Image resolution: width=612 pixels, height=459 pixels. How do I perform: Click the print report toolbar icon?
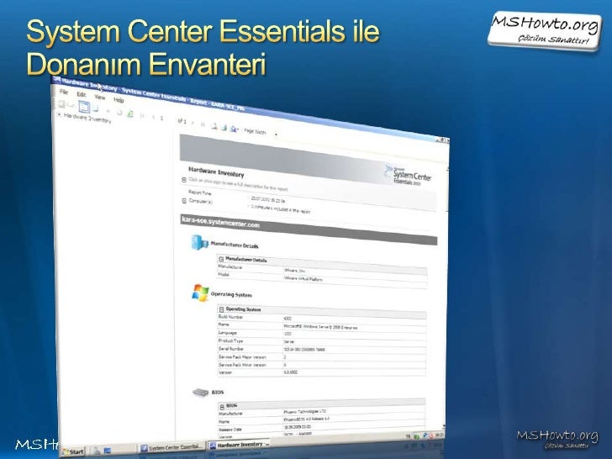[x=214, y=126]
